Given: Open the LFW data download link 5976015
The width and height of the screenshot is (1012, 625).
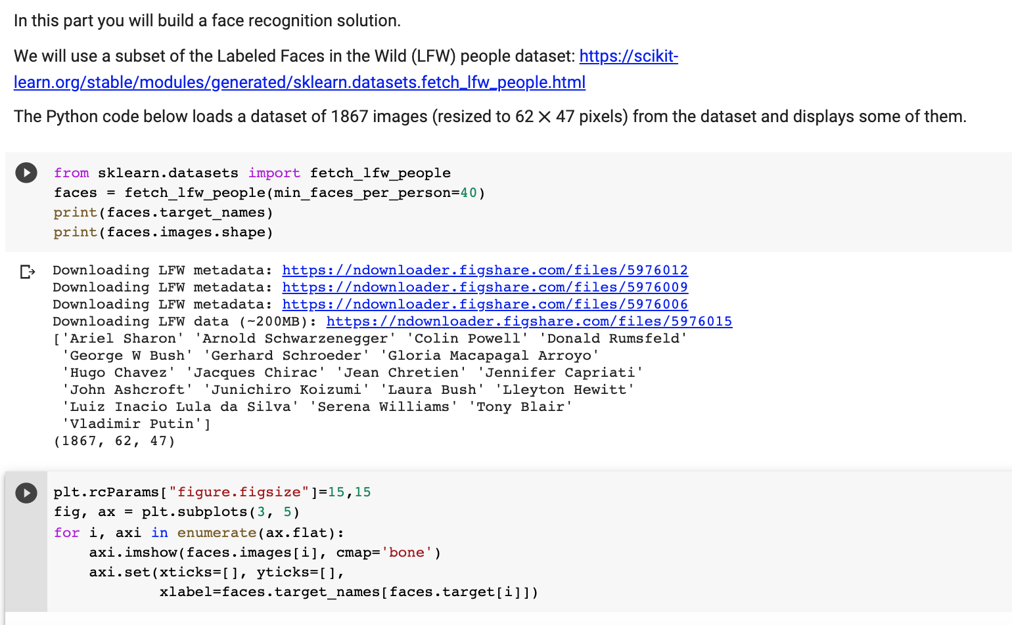Looking at the screenshot, I should click(530, 321).
